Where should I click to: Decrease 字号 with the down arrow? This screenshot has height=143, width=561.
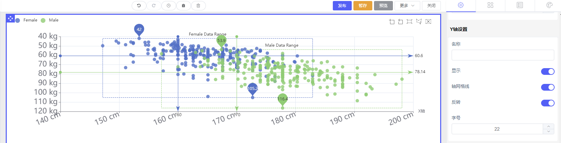click(549, 131)
